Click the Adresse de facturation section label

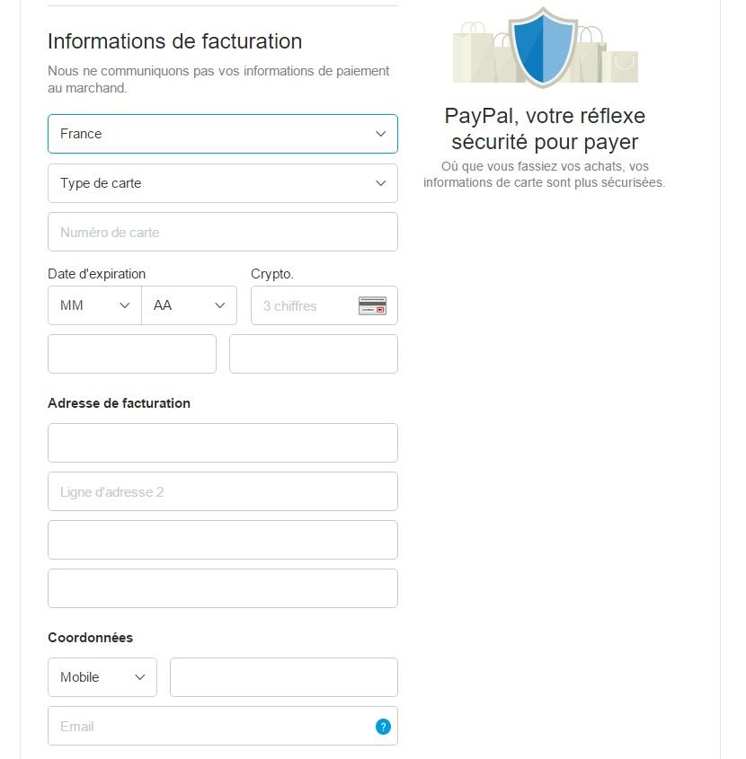pyautogui.click(x=119, y=403)
